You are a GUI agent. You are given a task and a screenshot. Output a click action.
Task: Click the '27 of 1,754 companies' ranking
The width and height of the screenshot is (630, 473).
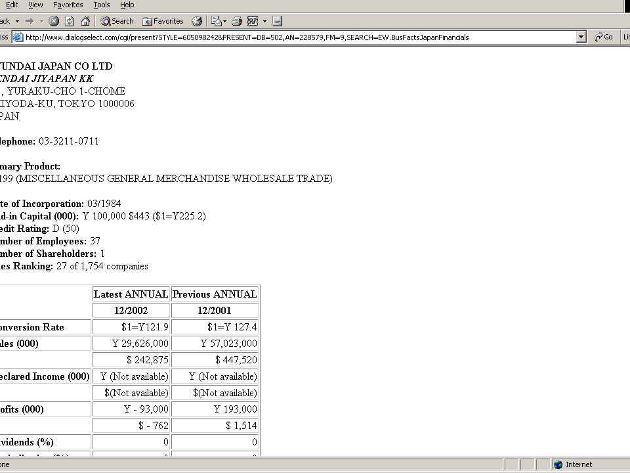(102, 266)
